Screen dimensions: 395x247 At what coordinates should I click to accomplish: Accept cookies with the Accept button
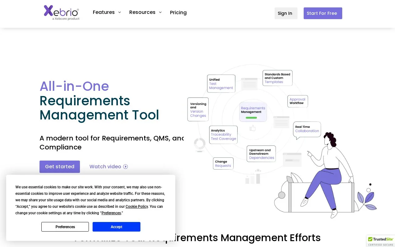tap(116, 227)
